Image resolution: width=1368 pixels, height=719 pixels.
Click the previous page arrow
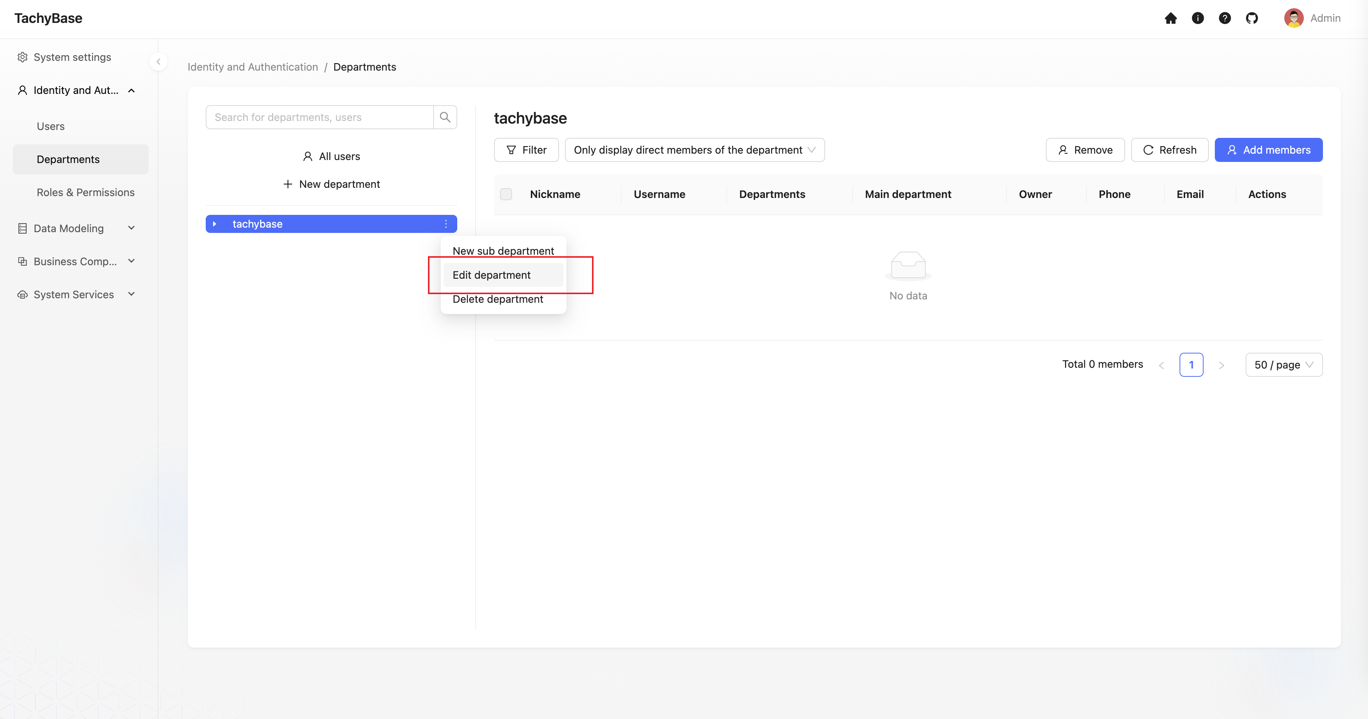(x=1162, y=365)
